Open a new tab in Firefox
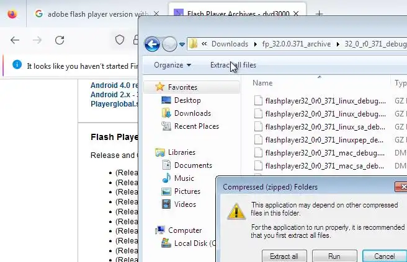 (x=319, y=14)
